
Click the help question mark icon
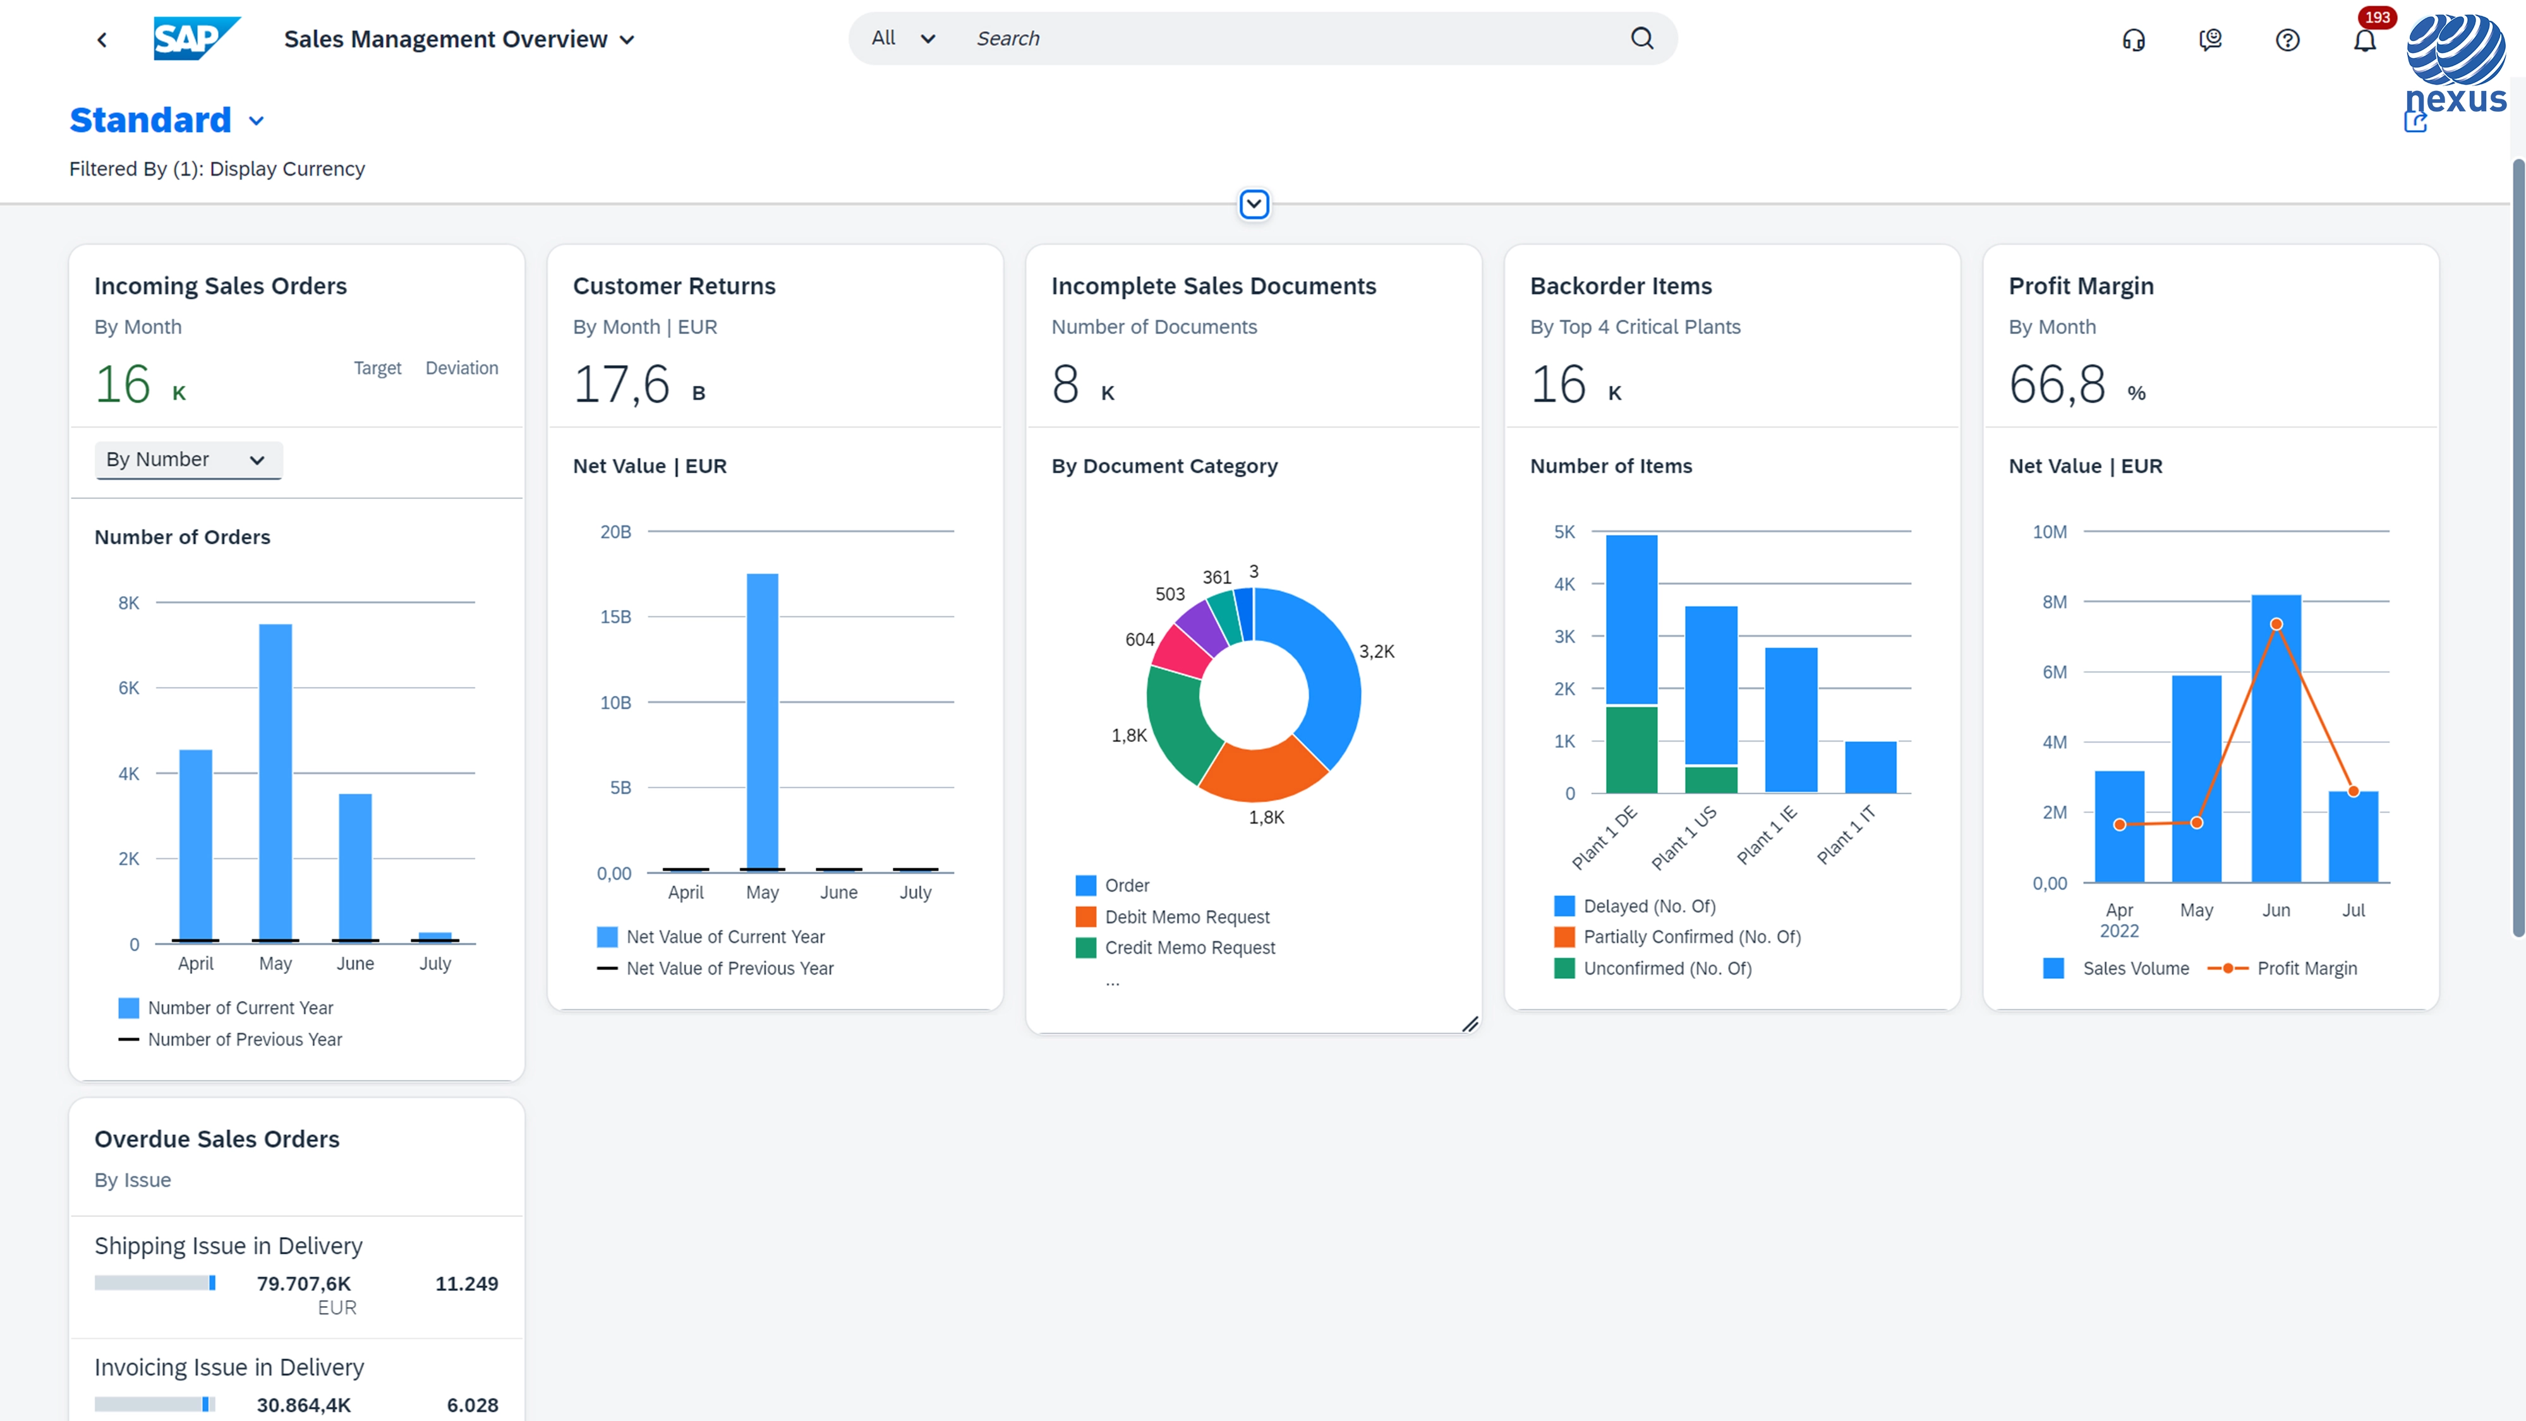point(2287,40)
